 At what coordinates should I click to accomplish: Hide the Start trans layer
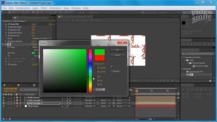(x=4, y=106)
